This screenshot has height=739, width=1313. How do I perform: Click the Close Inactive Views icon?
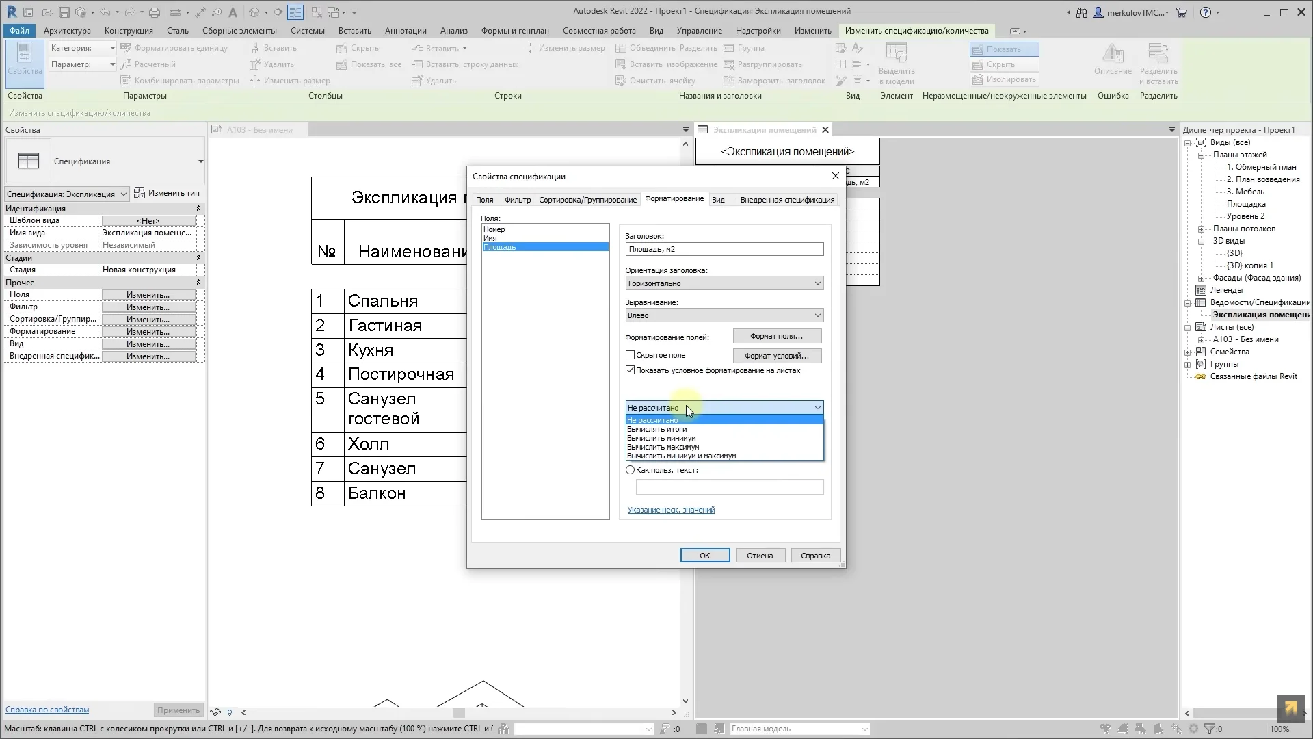pos(317,12)
